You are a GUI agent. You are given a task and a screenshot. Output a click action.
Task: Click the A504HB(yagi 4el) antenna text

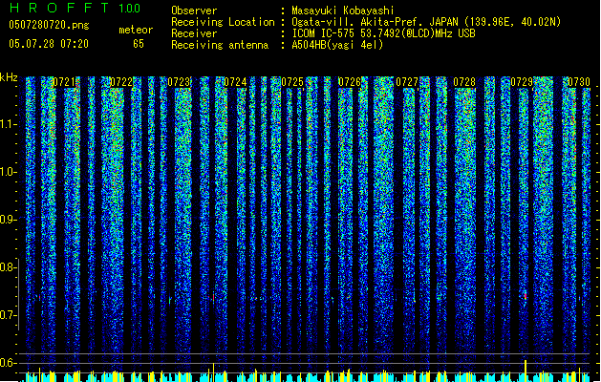tap(337, 45)
